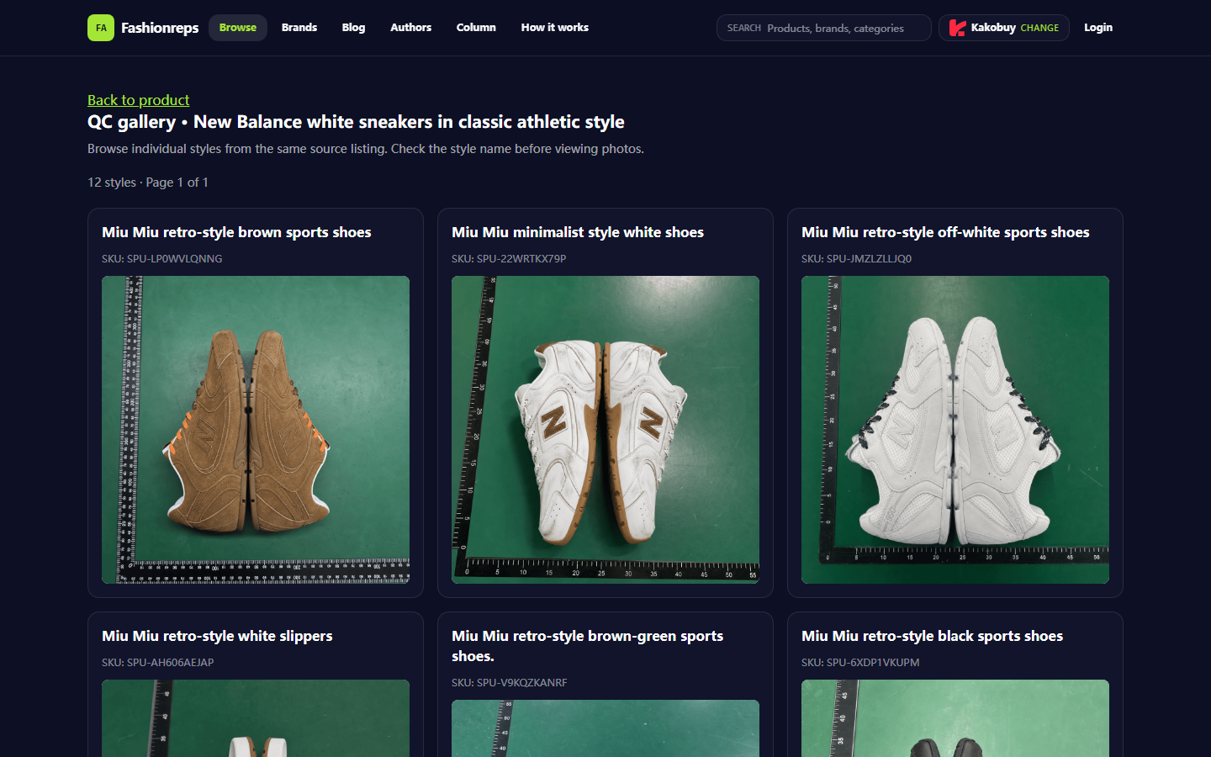Open black sports shoes QC photo
1211x757 pixels.
click(x=955, y=718)
